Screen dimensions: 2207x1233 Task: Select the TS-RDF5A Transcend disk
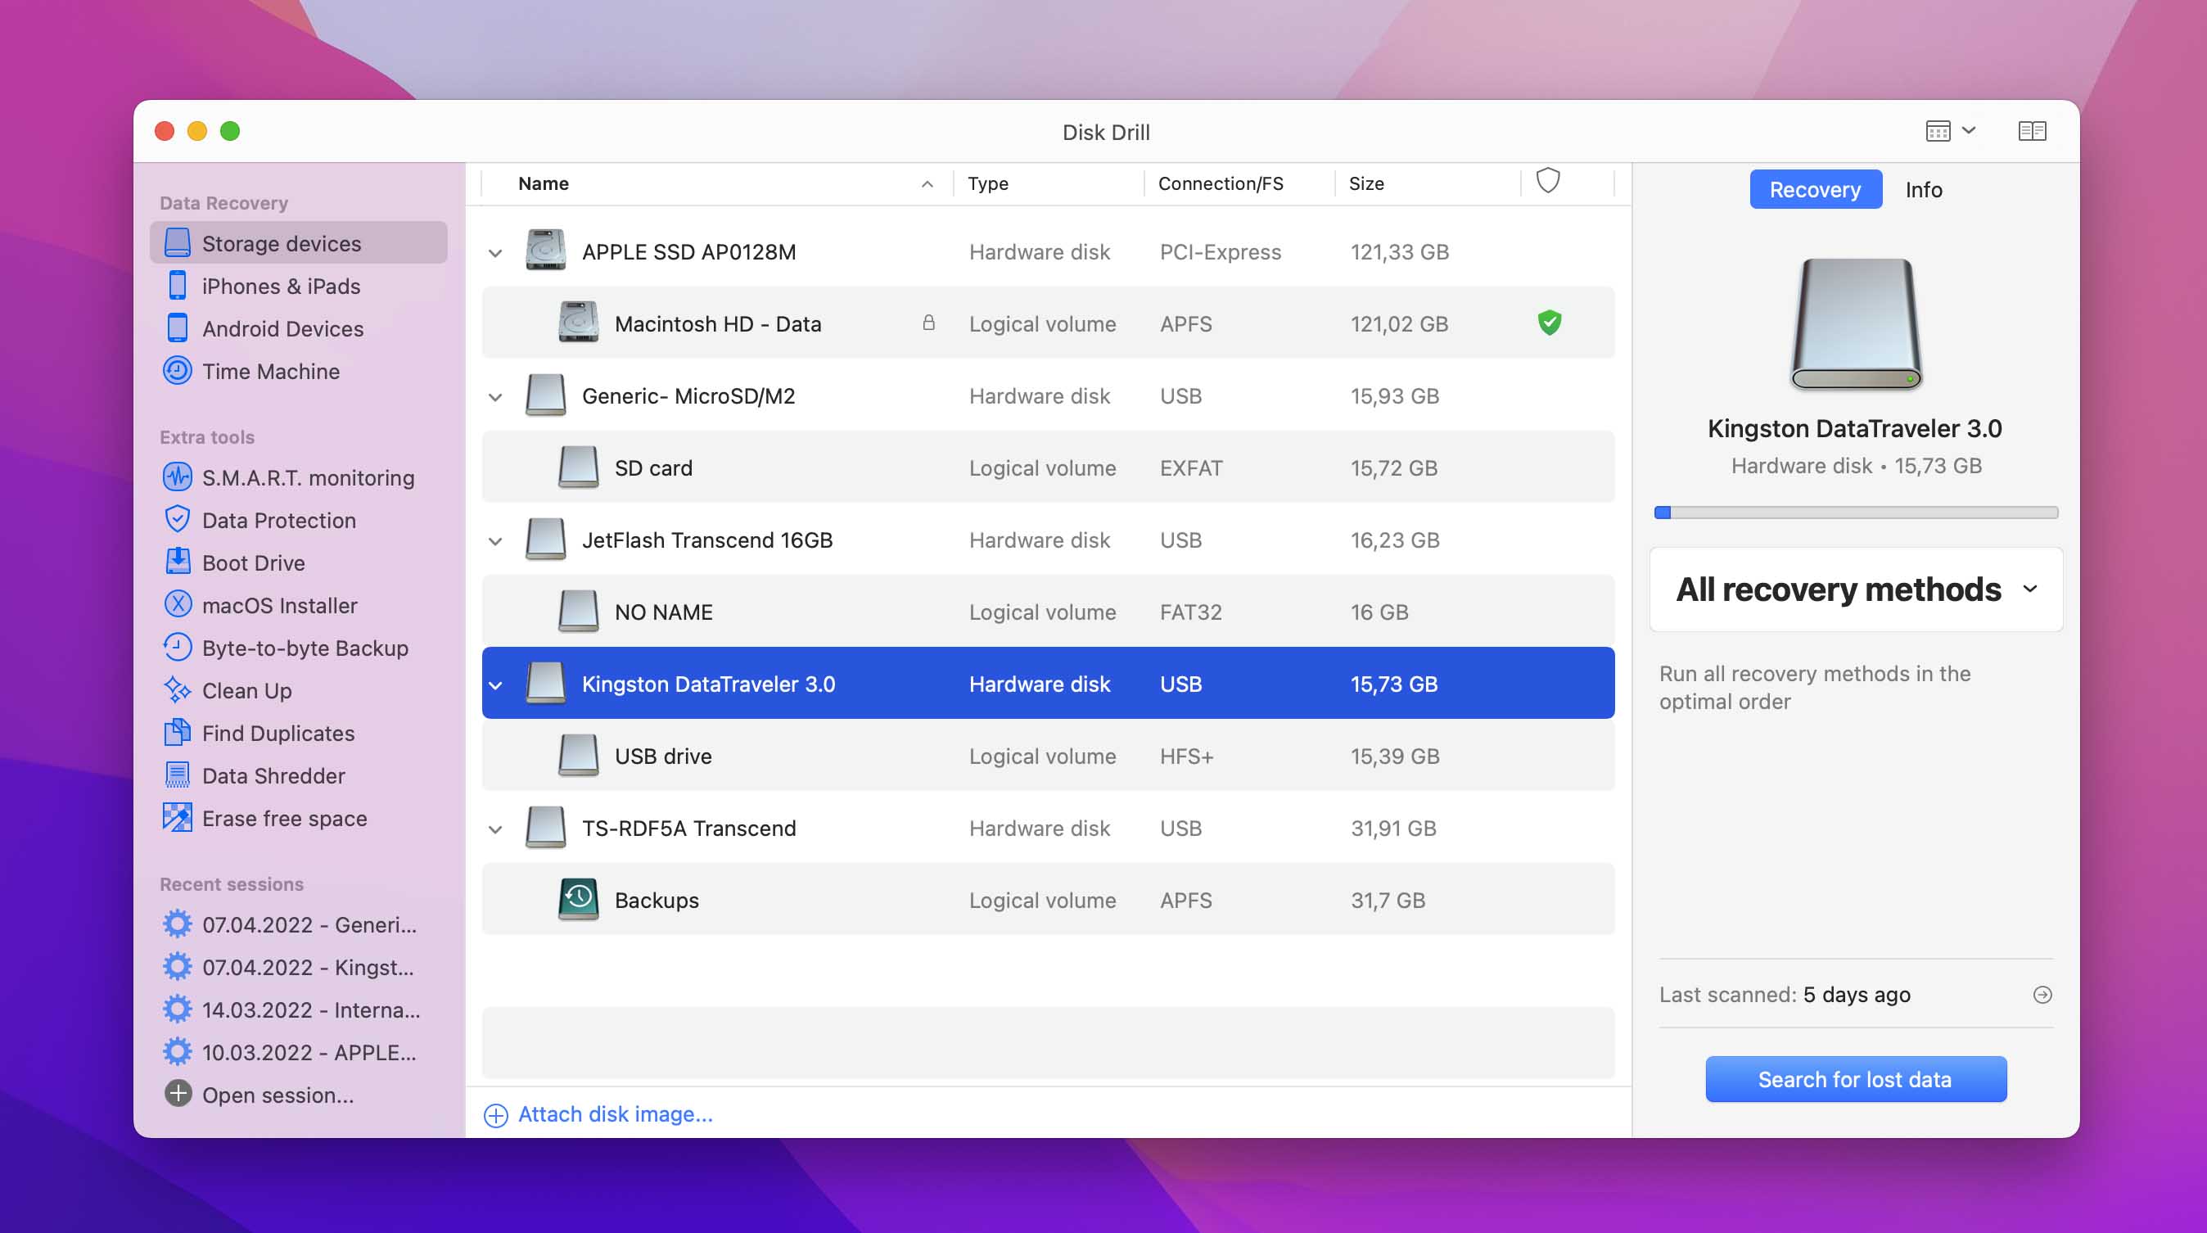(1048, 827)
